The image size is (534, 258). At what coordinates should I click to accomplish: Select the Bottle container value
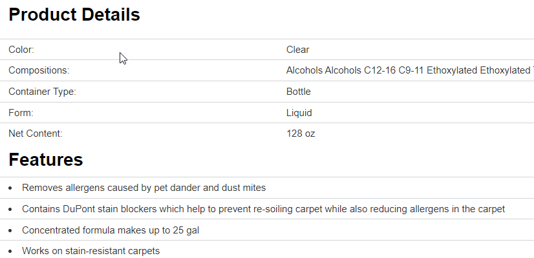point(299,92)
